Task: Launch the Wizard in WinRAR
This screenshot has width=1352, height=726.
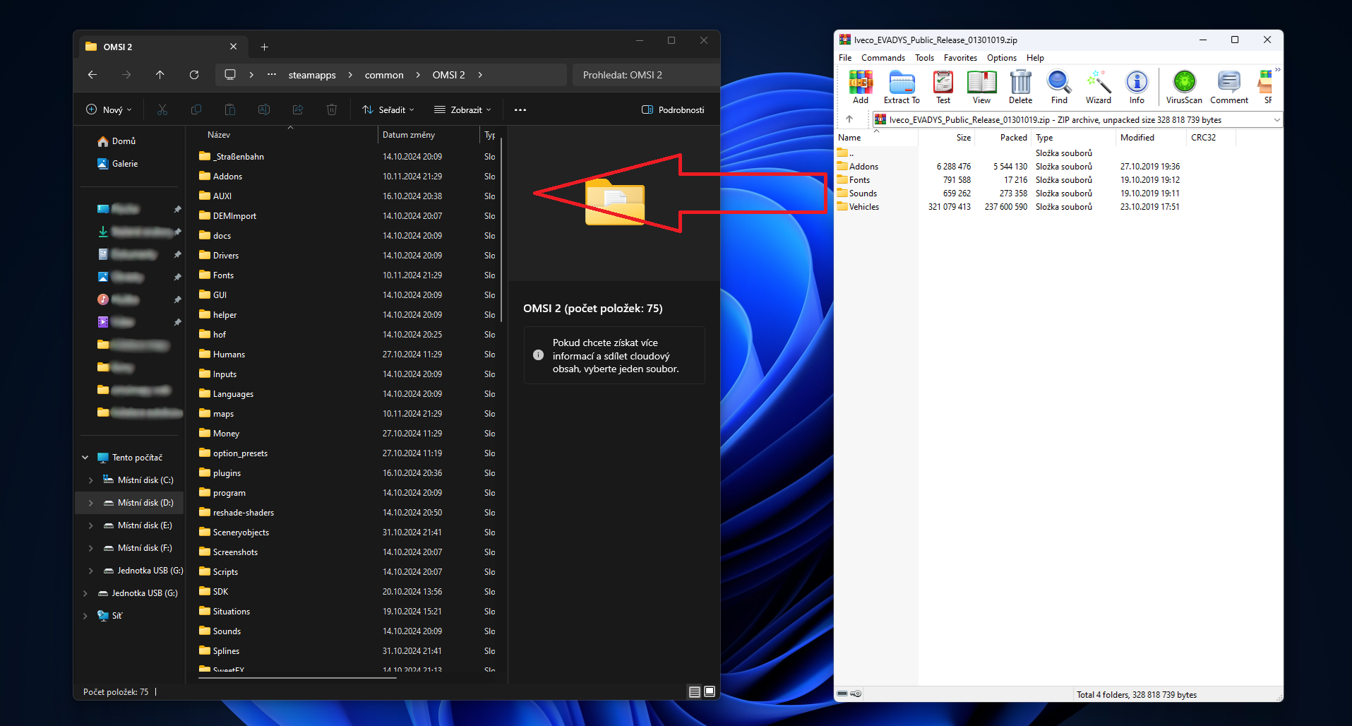Action: 1099,88
